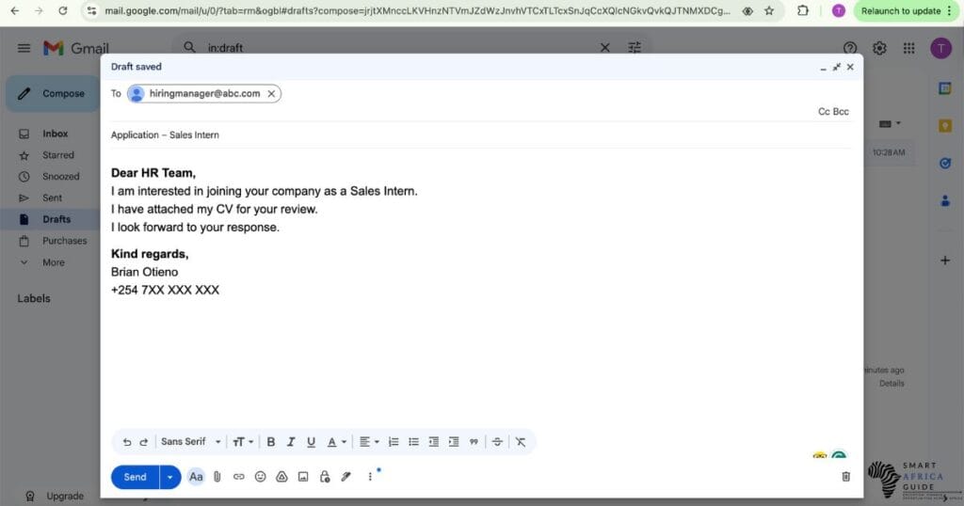Open the text alignment dropdown
The width and height of the screenshot is (964, 506).
[x=369, y=442]
